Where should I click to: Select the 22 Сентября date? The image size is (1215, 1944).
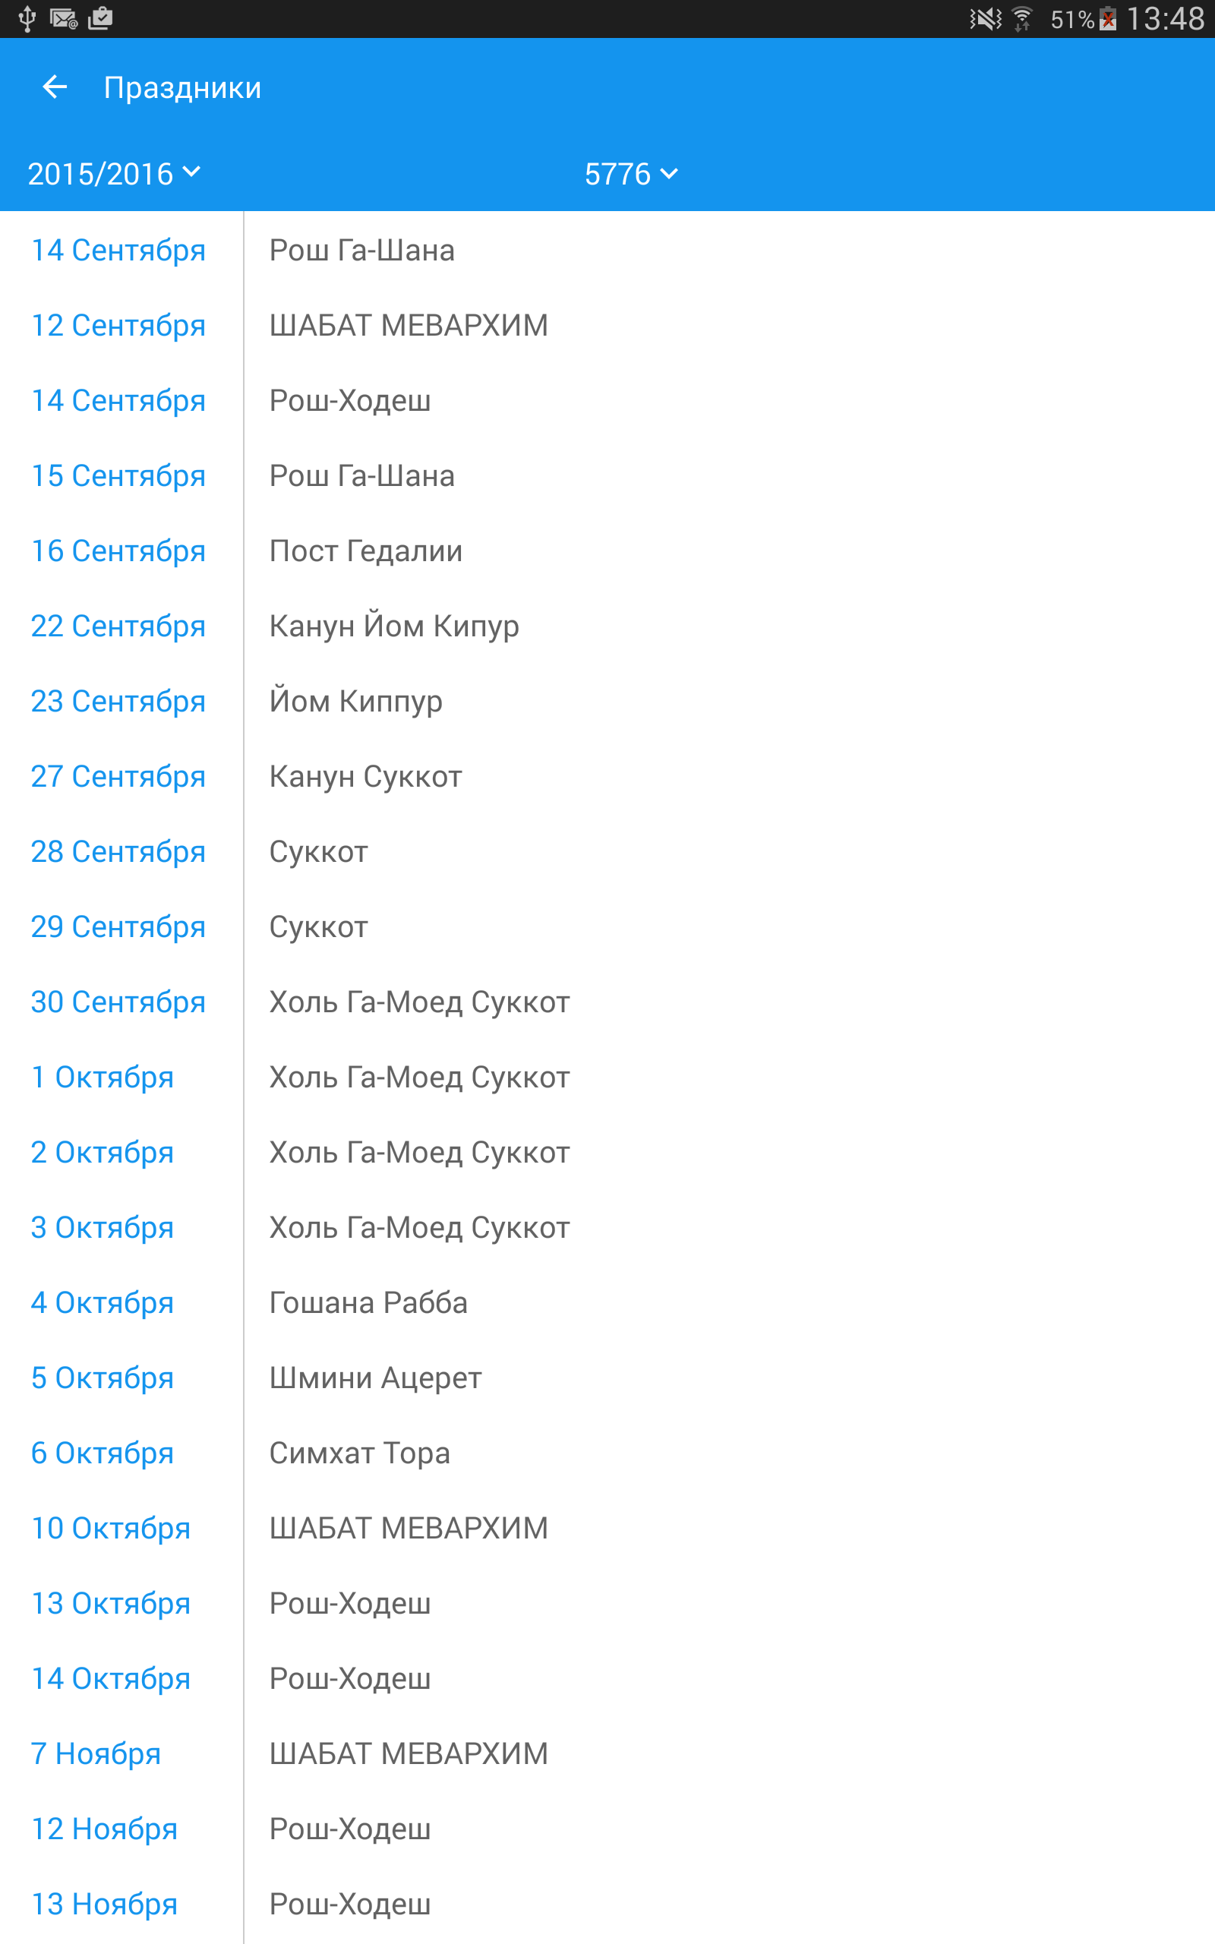tap(118, 626)
